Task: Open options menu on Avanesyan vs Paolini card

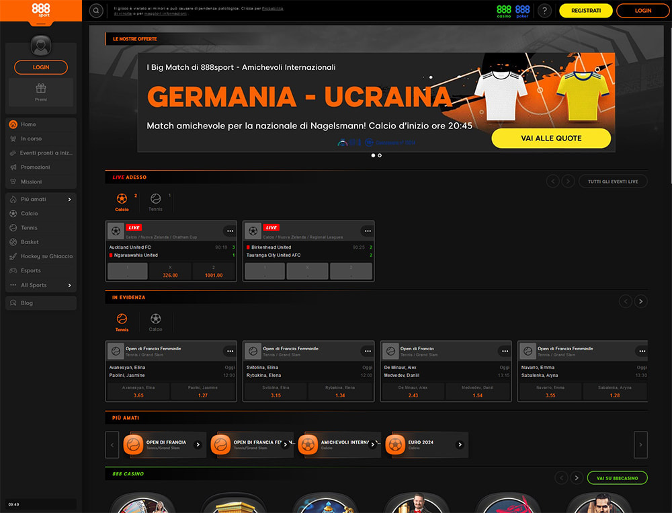Action: [x=230, y=351]
